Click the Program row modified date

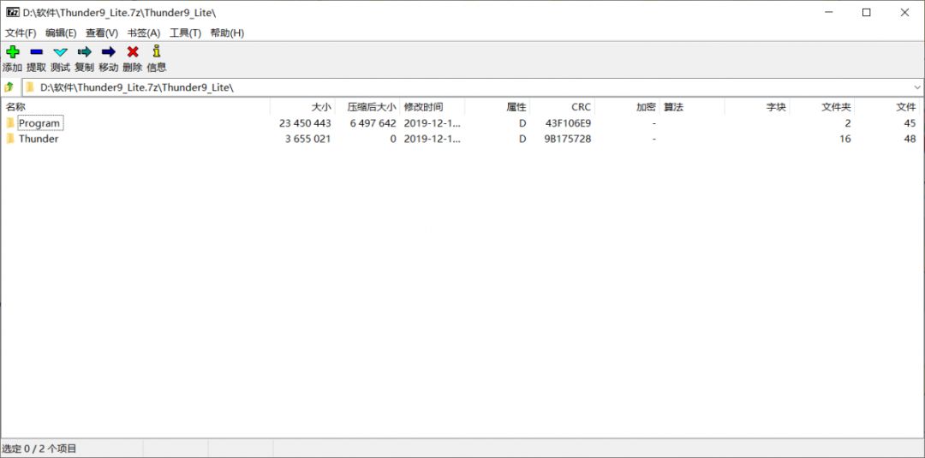click(x=431, y=123)
